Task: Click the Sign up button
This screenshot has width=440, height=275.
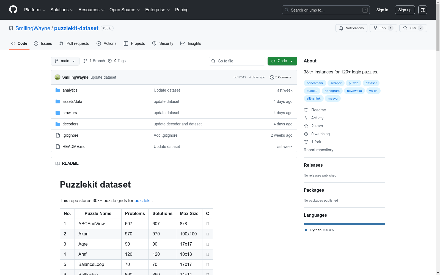Action: click(x=405, y=10)
